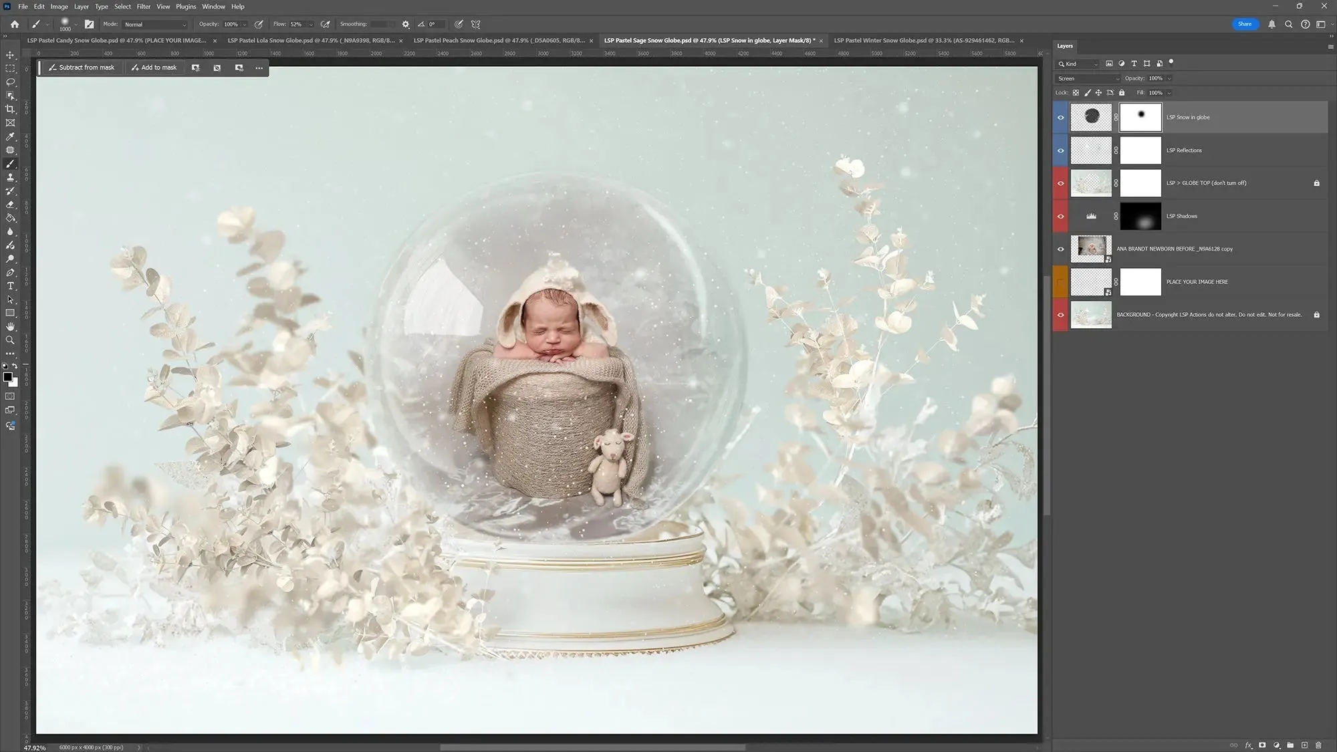This screenshot has width=1337, height=752.
Task: Open the brush preset picker arrow
Action: pyautogui.click(x=76, y=25)
